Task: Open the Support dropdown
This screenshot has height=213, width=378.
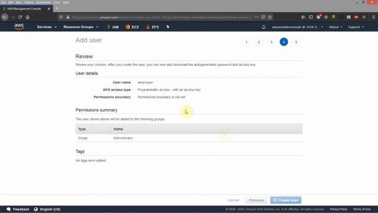Action: 356,27
